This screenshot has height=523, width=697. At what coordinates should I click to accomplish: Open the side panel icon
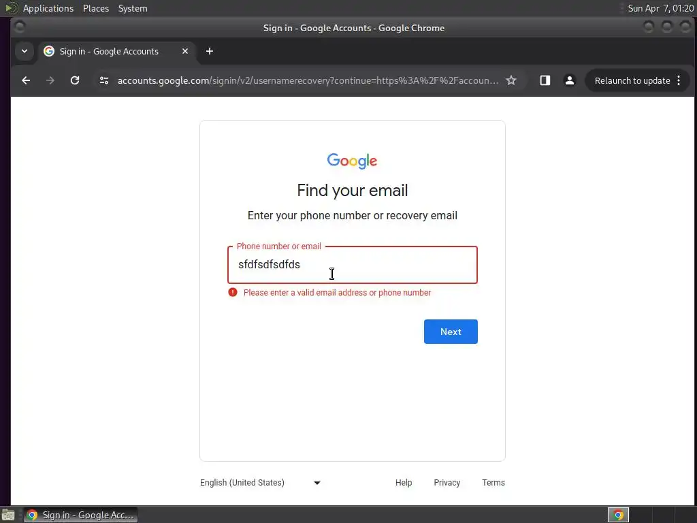(x=545, y=80)
